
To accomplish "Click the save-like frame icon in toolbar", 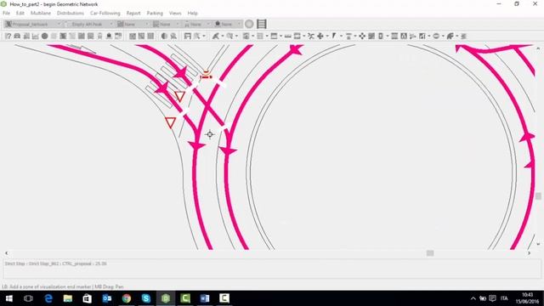I will (x=188, y=36).
